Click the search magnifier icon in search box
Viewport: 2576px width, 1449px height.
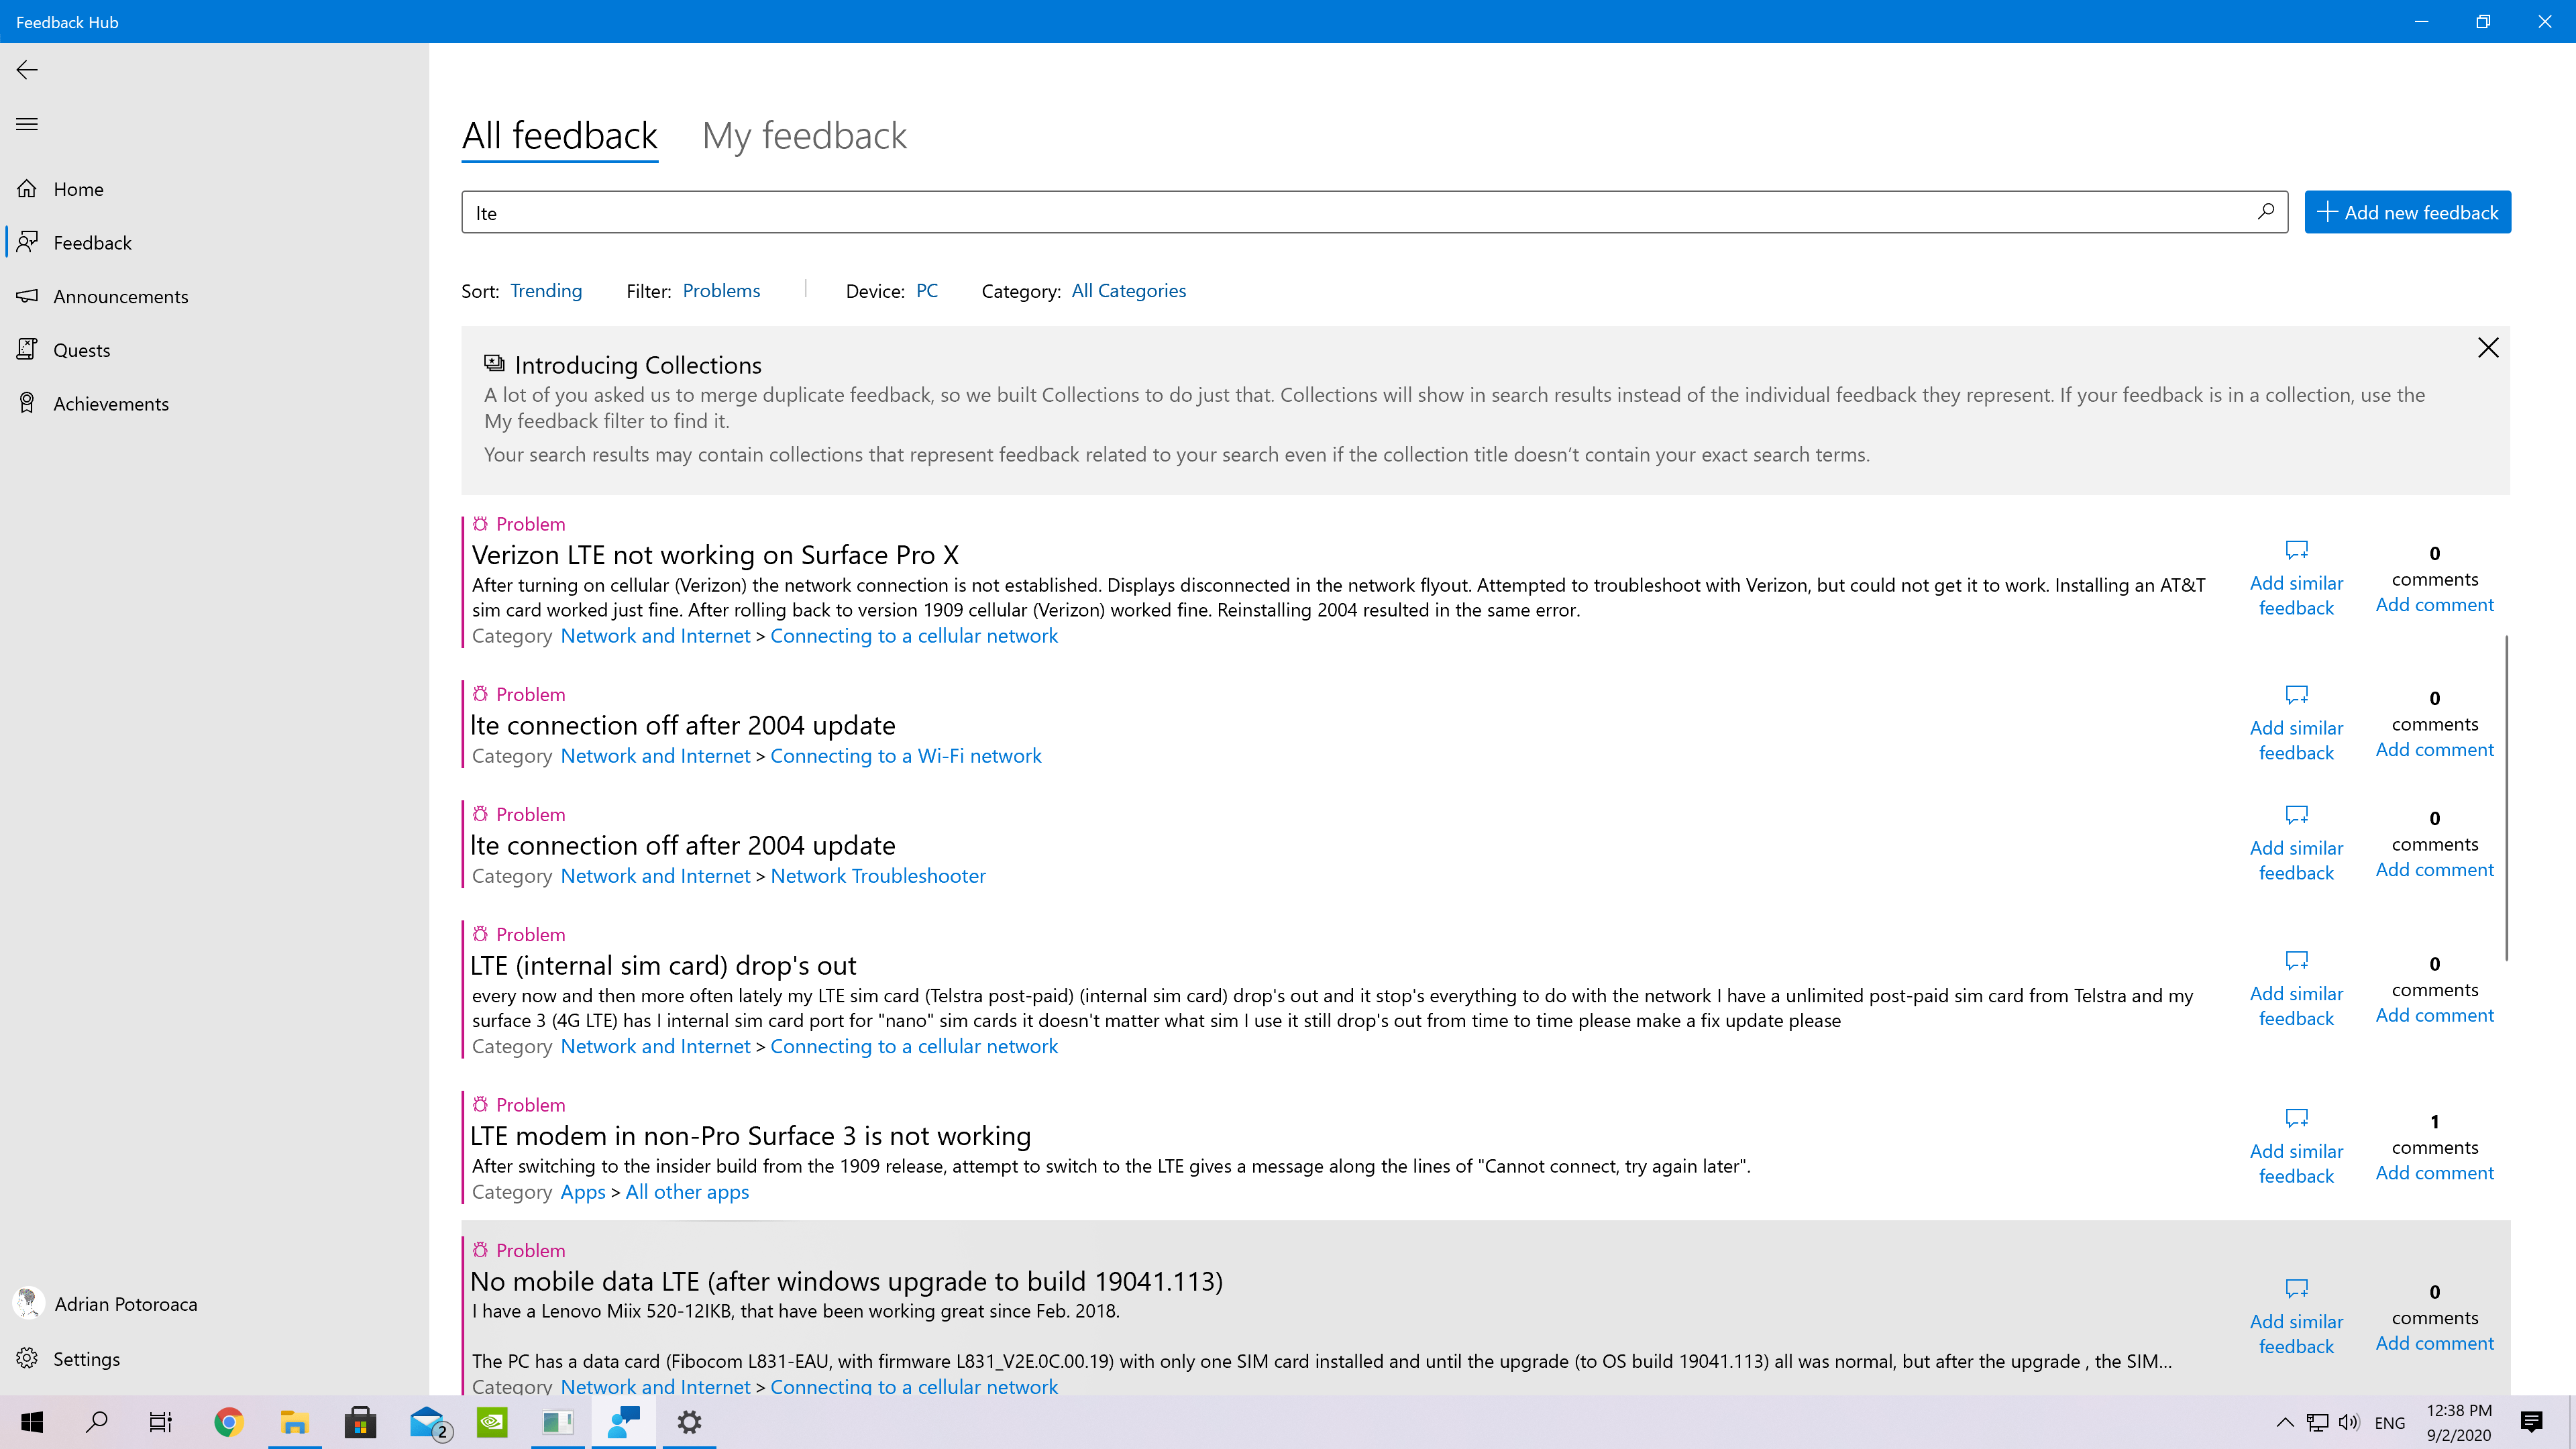(2265, 212)
